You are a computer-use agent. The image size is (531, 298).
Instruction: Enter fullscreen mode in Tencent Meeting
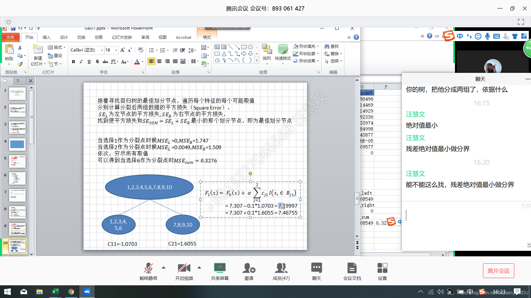(521, 22)
